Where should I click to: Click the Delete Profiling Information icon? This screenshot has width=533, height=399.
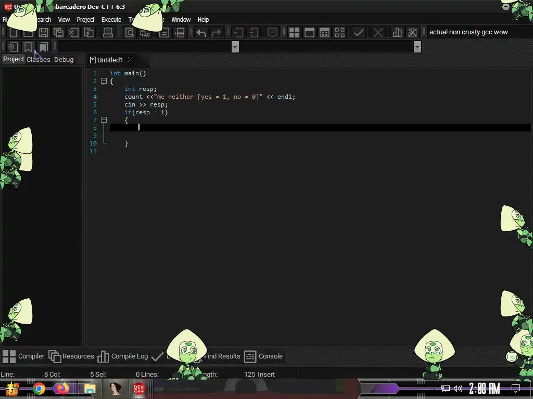[x=412, y=33]
